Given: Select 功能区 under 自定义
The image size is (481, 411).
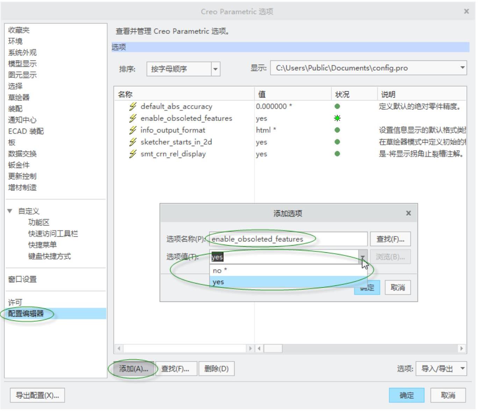Looking at the screenshot, I should coord(39,222).
